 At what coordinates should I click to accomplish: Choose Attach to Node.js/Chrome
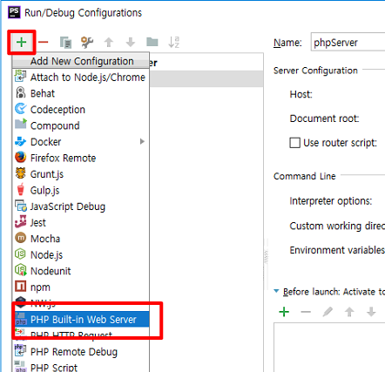81,78
